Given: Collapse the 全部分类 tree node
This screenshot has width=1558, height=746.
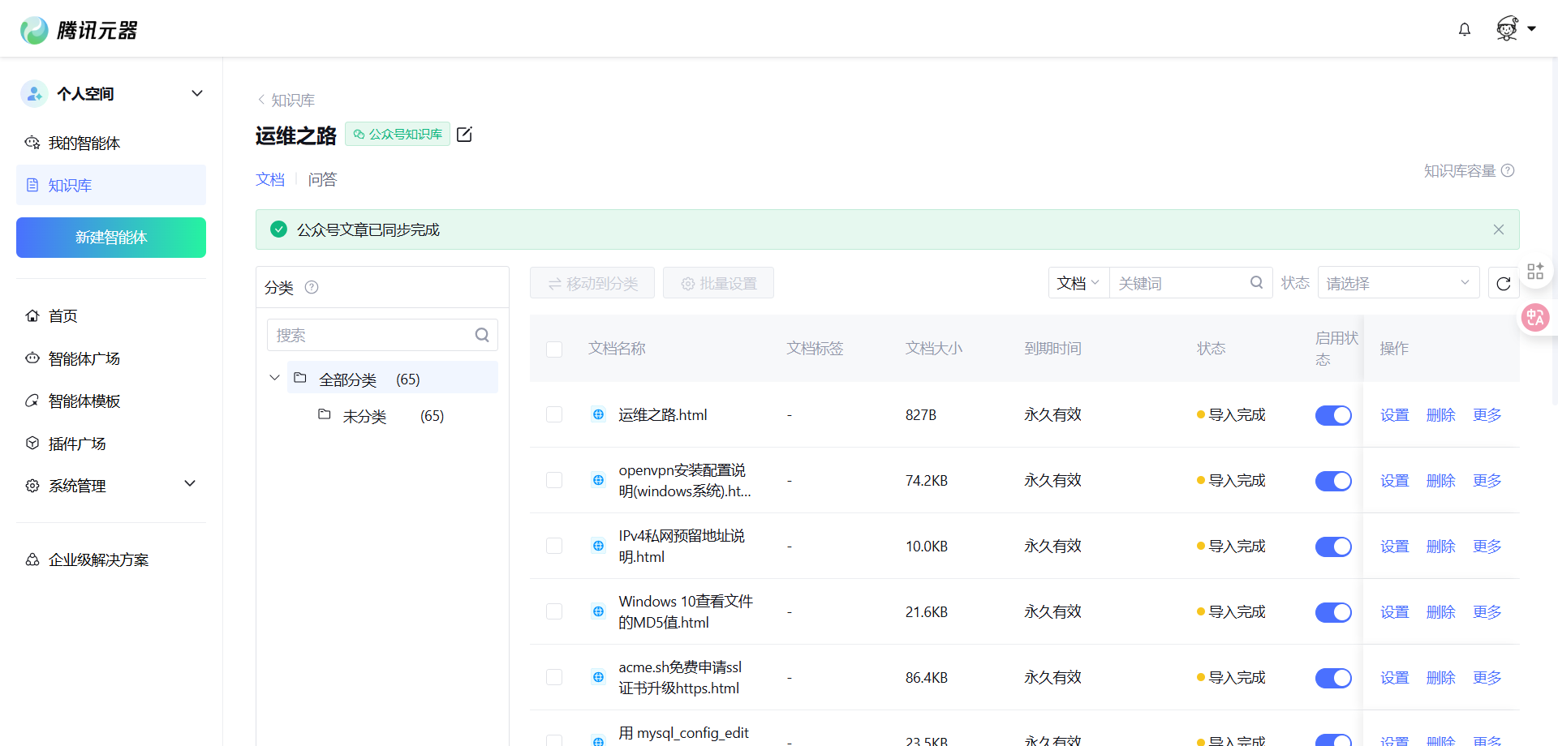Looking at the screenshot, I should tap(274, 379).
